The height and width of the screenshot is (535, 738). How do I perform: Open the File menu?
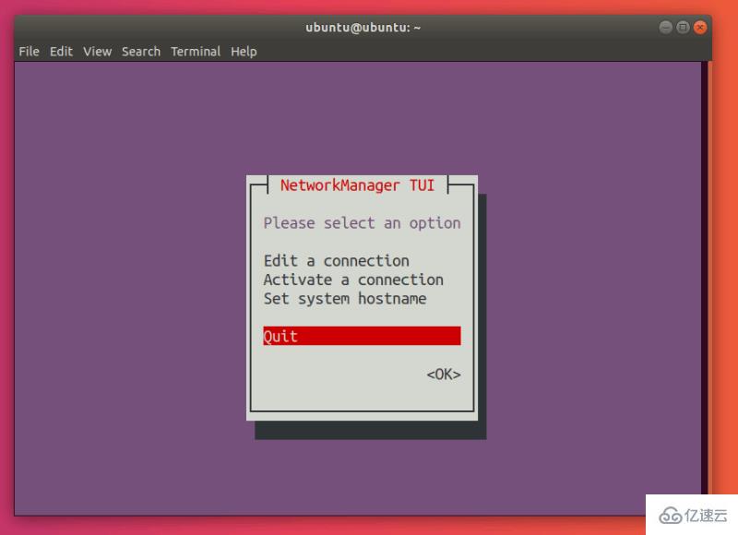29,52
